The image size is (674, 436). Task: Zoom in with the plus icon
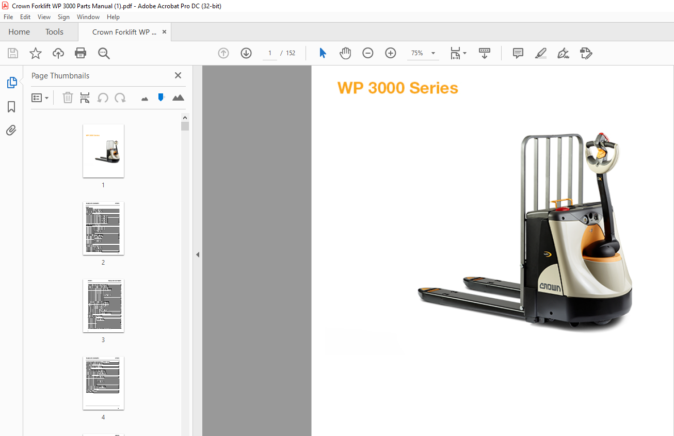coord(391,53)
